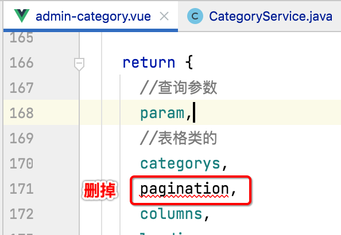The width and height of the screenshot is (341, 235).
Task: Click line number 168 in the gutter
Action: coord(22,113)
